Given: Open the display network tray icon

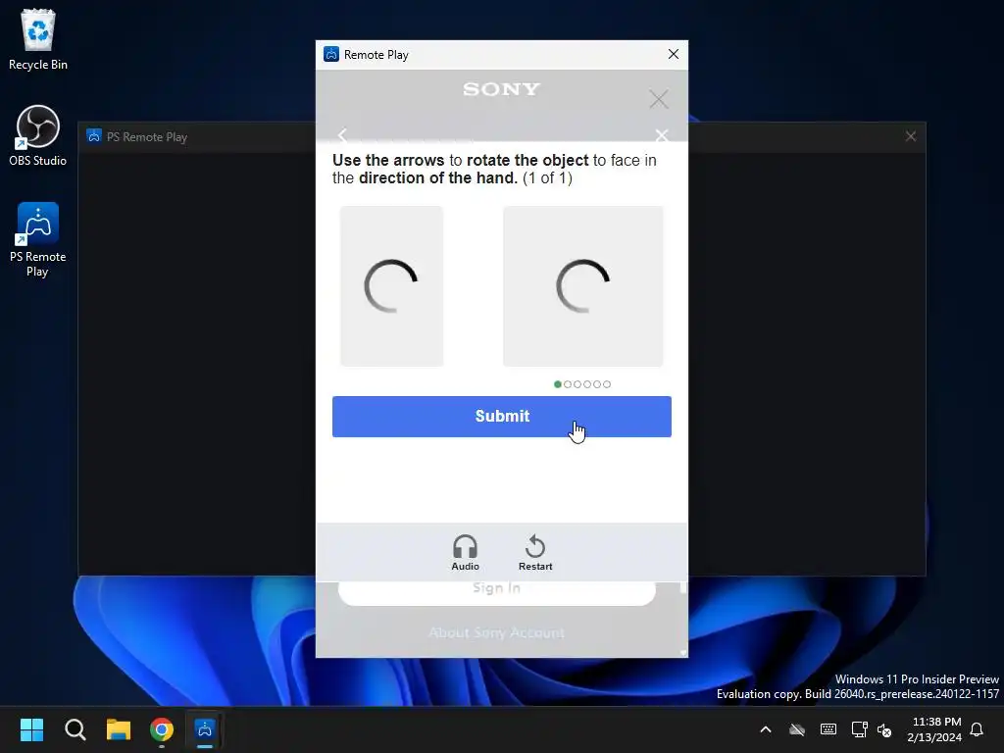Looking at the screenshot, I should 859,729.
